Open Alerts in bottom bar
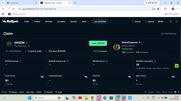 coord(22,92)
